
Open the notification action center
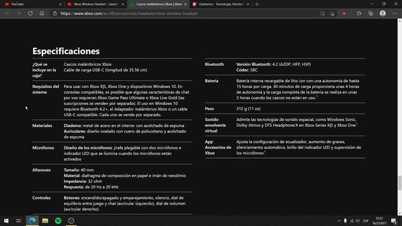click(394, 220)
